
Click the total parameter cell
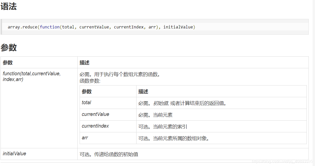108,103
